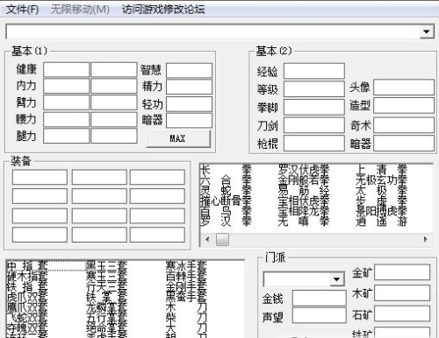This screenshot has height=338, width=439.
Task: Select 无极玄功拳 in the skills list
Action: coord(381,180)
